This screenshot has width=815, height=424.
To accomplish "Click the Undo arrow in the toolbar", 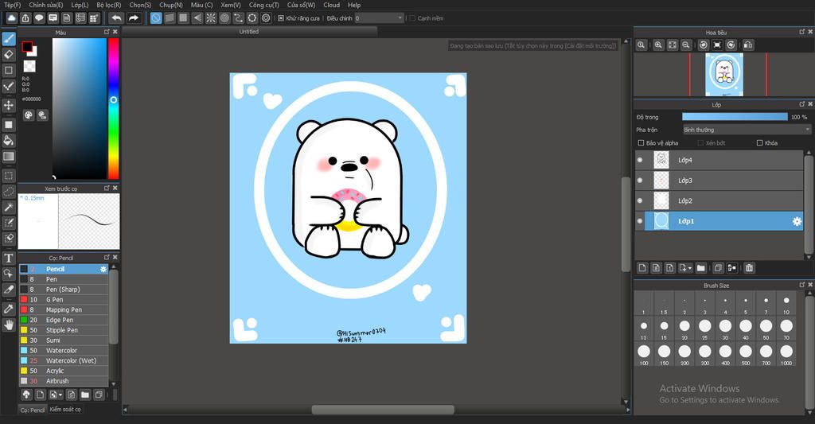I will 116,18.
